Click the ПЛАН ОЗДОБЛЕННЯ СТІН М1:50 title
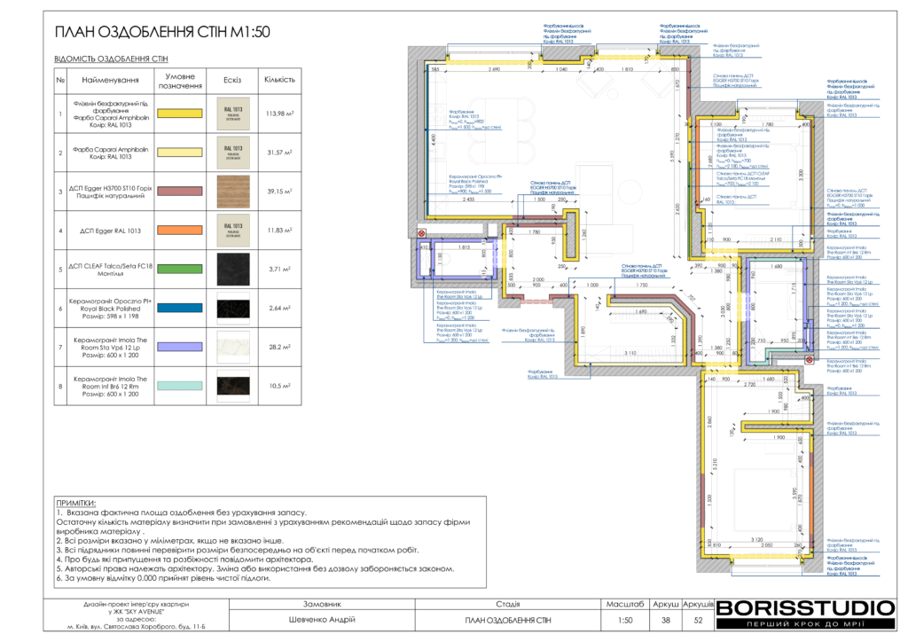Screen dimensions: 908x642 (162, 33)
